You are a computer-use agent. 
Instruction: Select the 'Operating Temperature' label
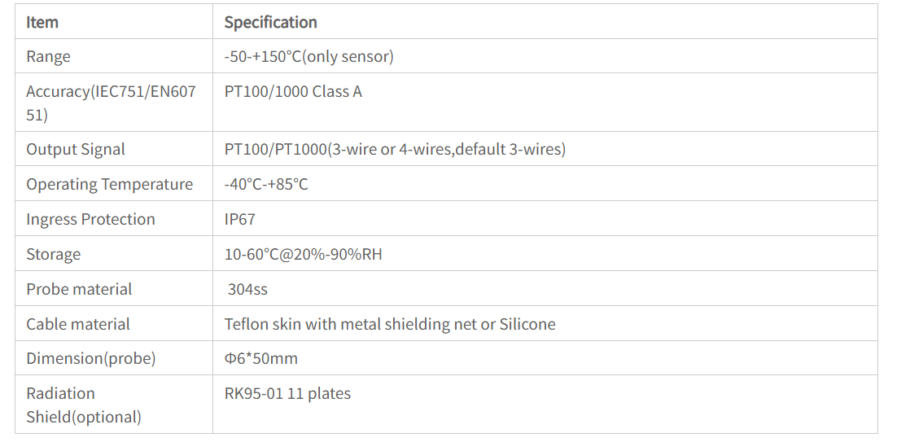coord(109,184)
